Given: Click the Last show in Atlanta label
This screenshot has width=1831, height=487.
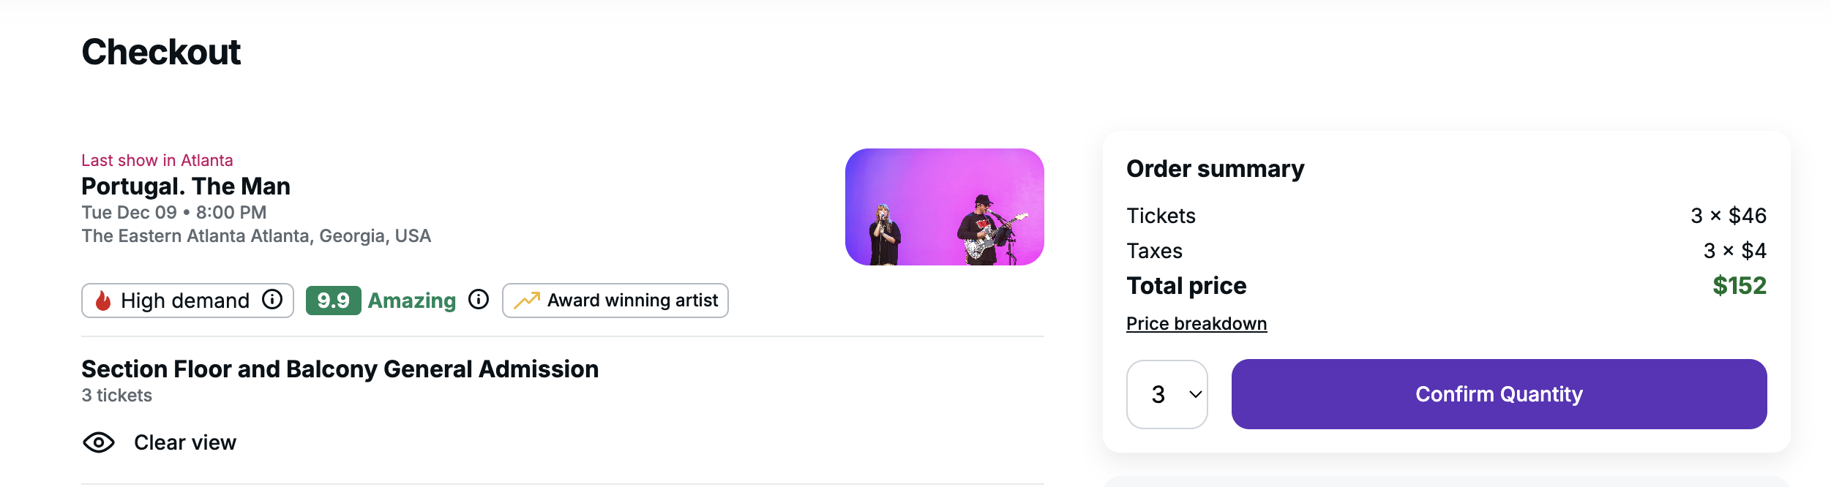Looking at the screenshot, I should click(x=157, y=159).
